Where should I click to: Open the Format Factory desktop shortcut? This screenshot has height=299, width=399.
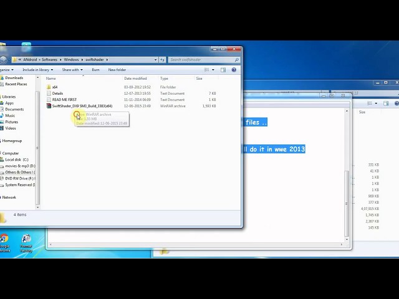click(26, 244)
